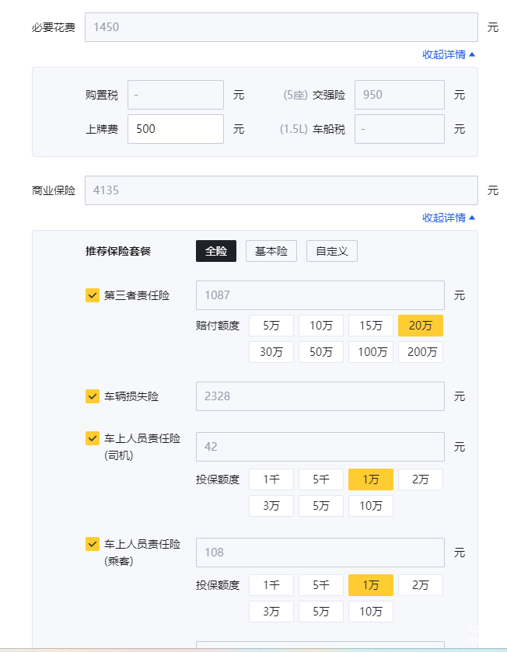Image resolution: width=507 pixels, height=652 pixels.
Task: Toggle the 车辆损失险 checkbox
Action: coord(93,396)
